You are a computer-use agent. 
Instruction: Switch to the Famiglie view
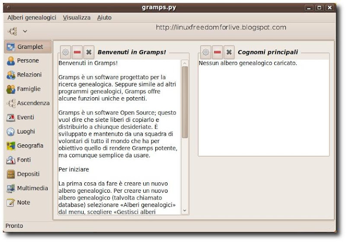(28, 89)
